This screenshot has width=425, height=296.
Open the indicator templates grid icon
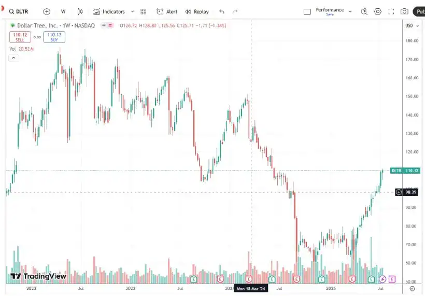(x=144, y=11)
